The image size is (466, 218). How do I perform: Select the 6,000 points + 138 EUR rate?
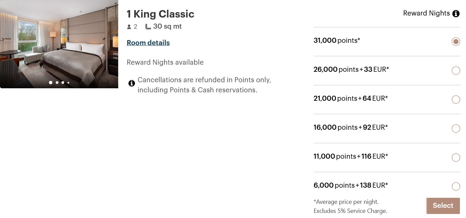456,186
